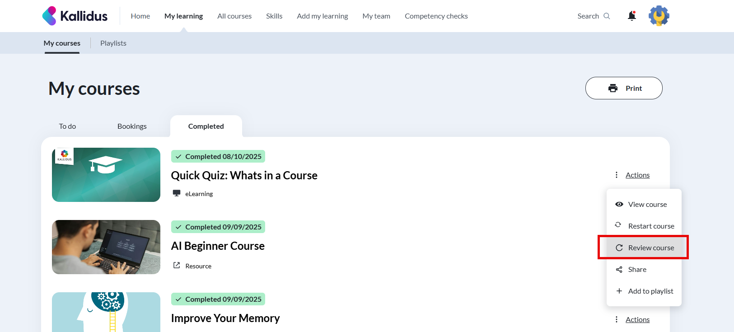This screenshot has height=332, width=734.
Task: Switch to the Bookings tab
Action: coord(132,126)
